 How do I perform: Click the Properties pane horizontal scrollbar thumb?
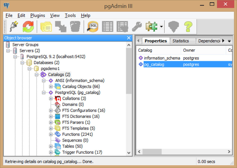[152, 152]
